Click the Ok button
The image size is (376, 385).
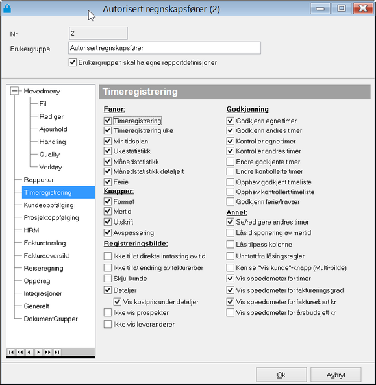pyautogui.click(x=281, y=375)
